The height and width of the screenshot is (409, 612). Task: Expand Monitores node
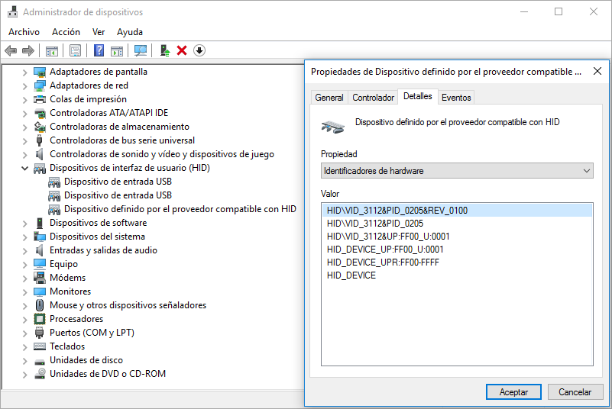24,291
